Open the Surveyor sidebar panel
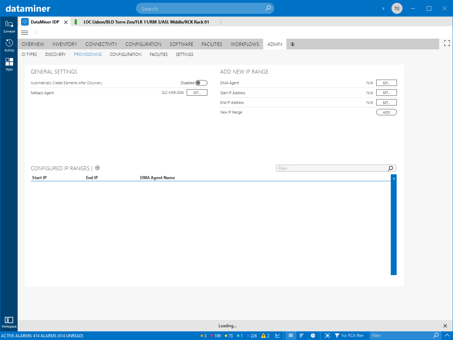Viewport: 453px width, 340px height. 9,26
